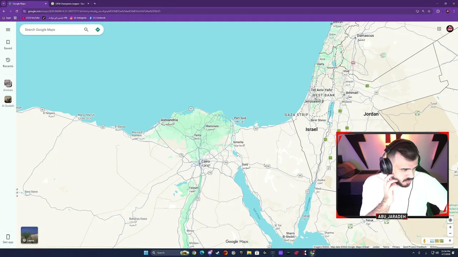Open the Al Qudaih recent place thumbnail

point(8,99)
